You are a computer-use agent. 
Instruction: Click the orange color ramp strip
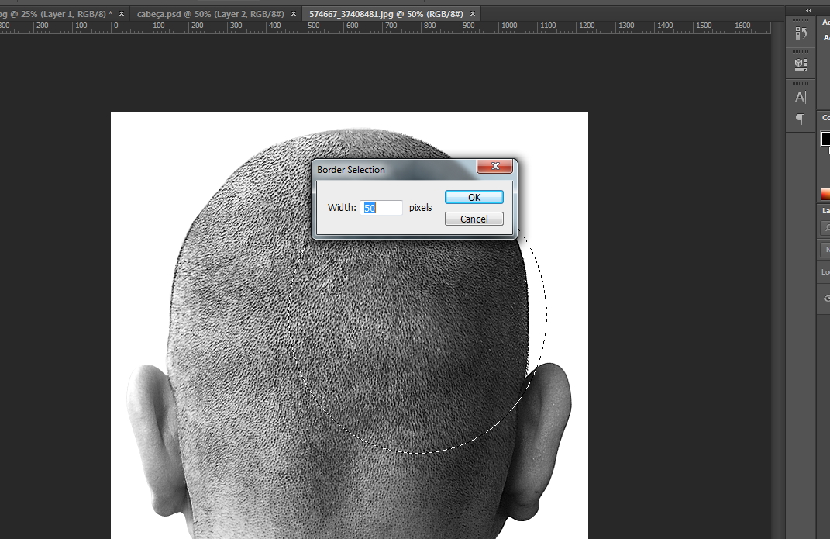(825, 194)
